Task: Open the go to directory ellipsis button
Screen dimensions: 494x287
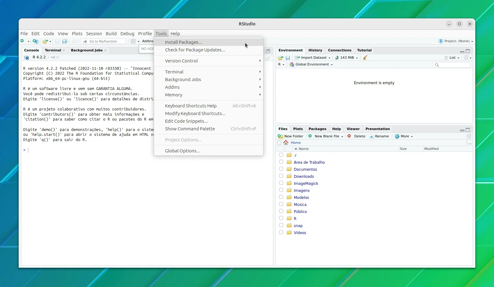Action: point(470,143)
